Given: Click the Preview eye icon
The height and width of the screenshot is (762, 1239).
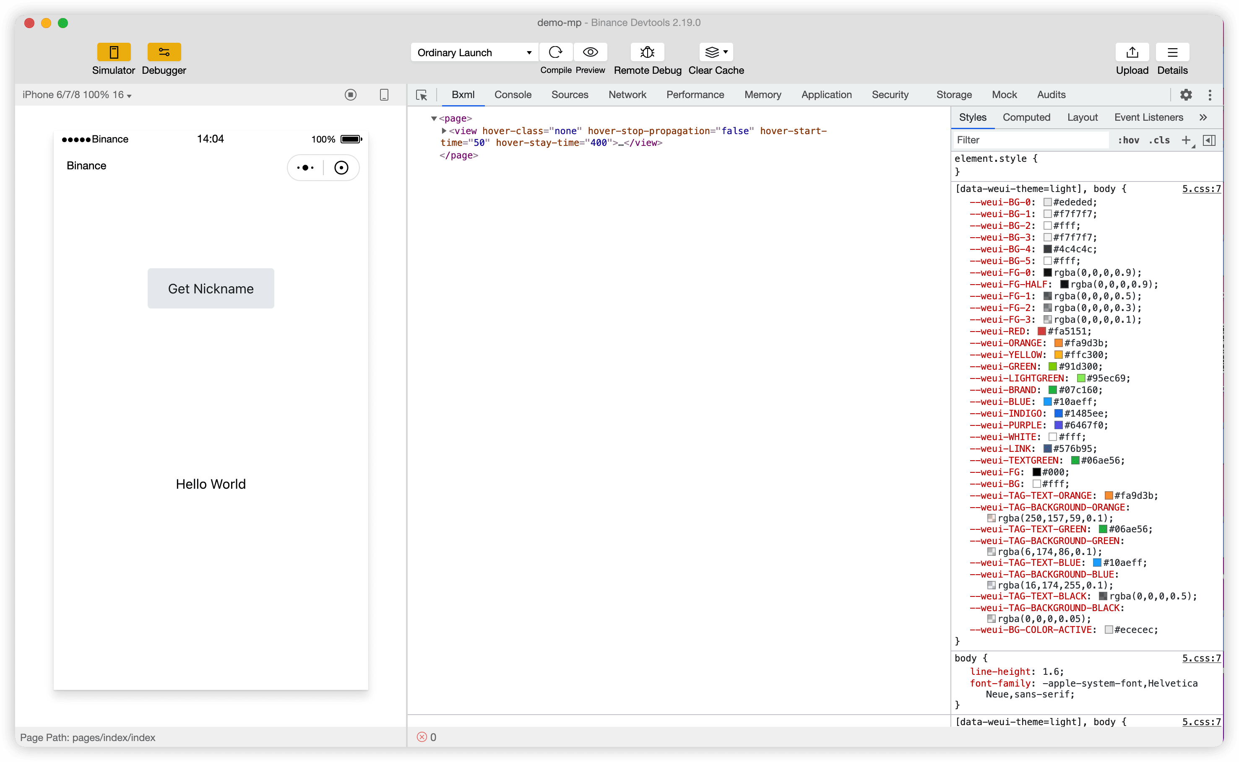Looking at the screenshot, I should click(x=590, y=52).
